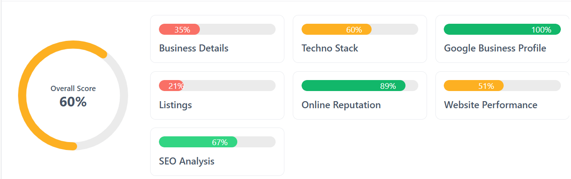This screenshot has height=179, width=571.
Task: Open the Website Performance card title
Action: point(490,105)
